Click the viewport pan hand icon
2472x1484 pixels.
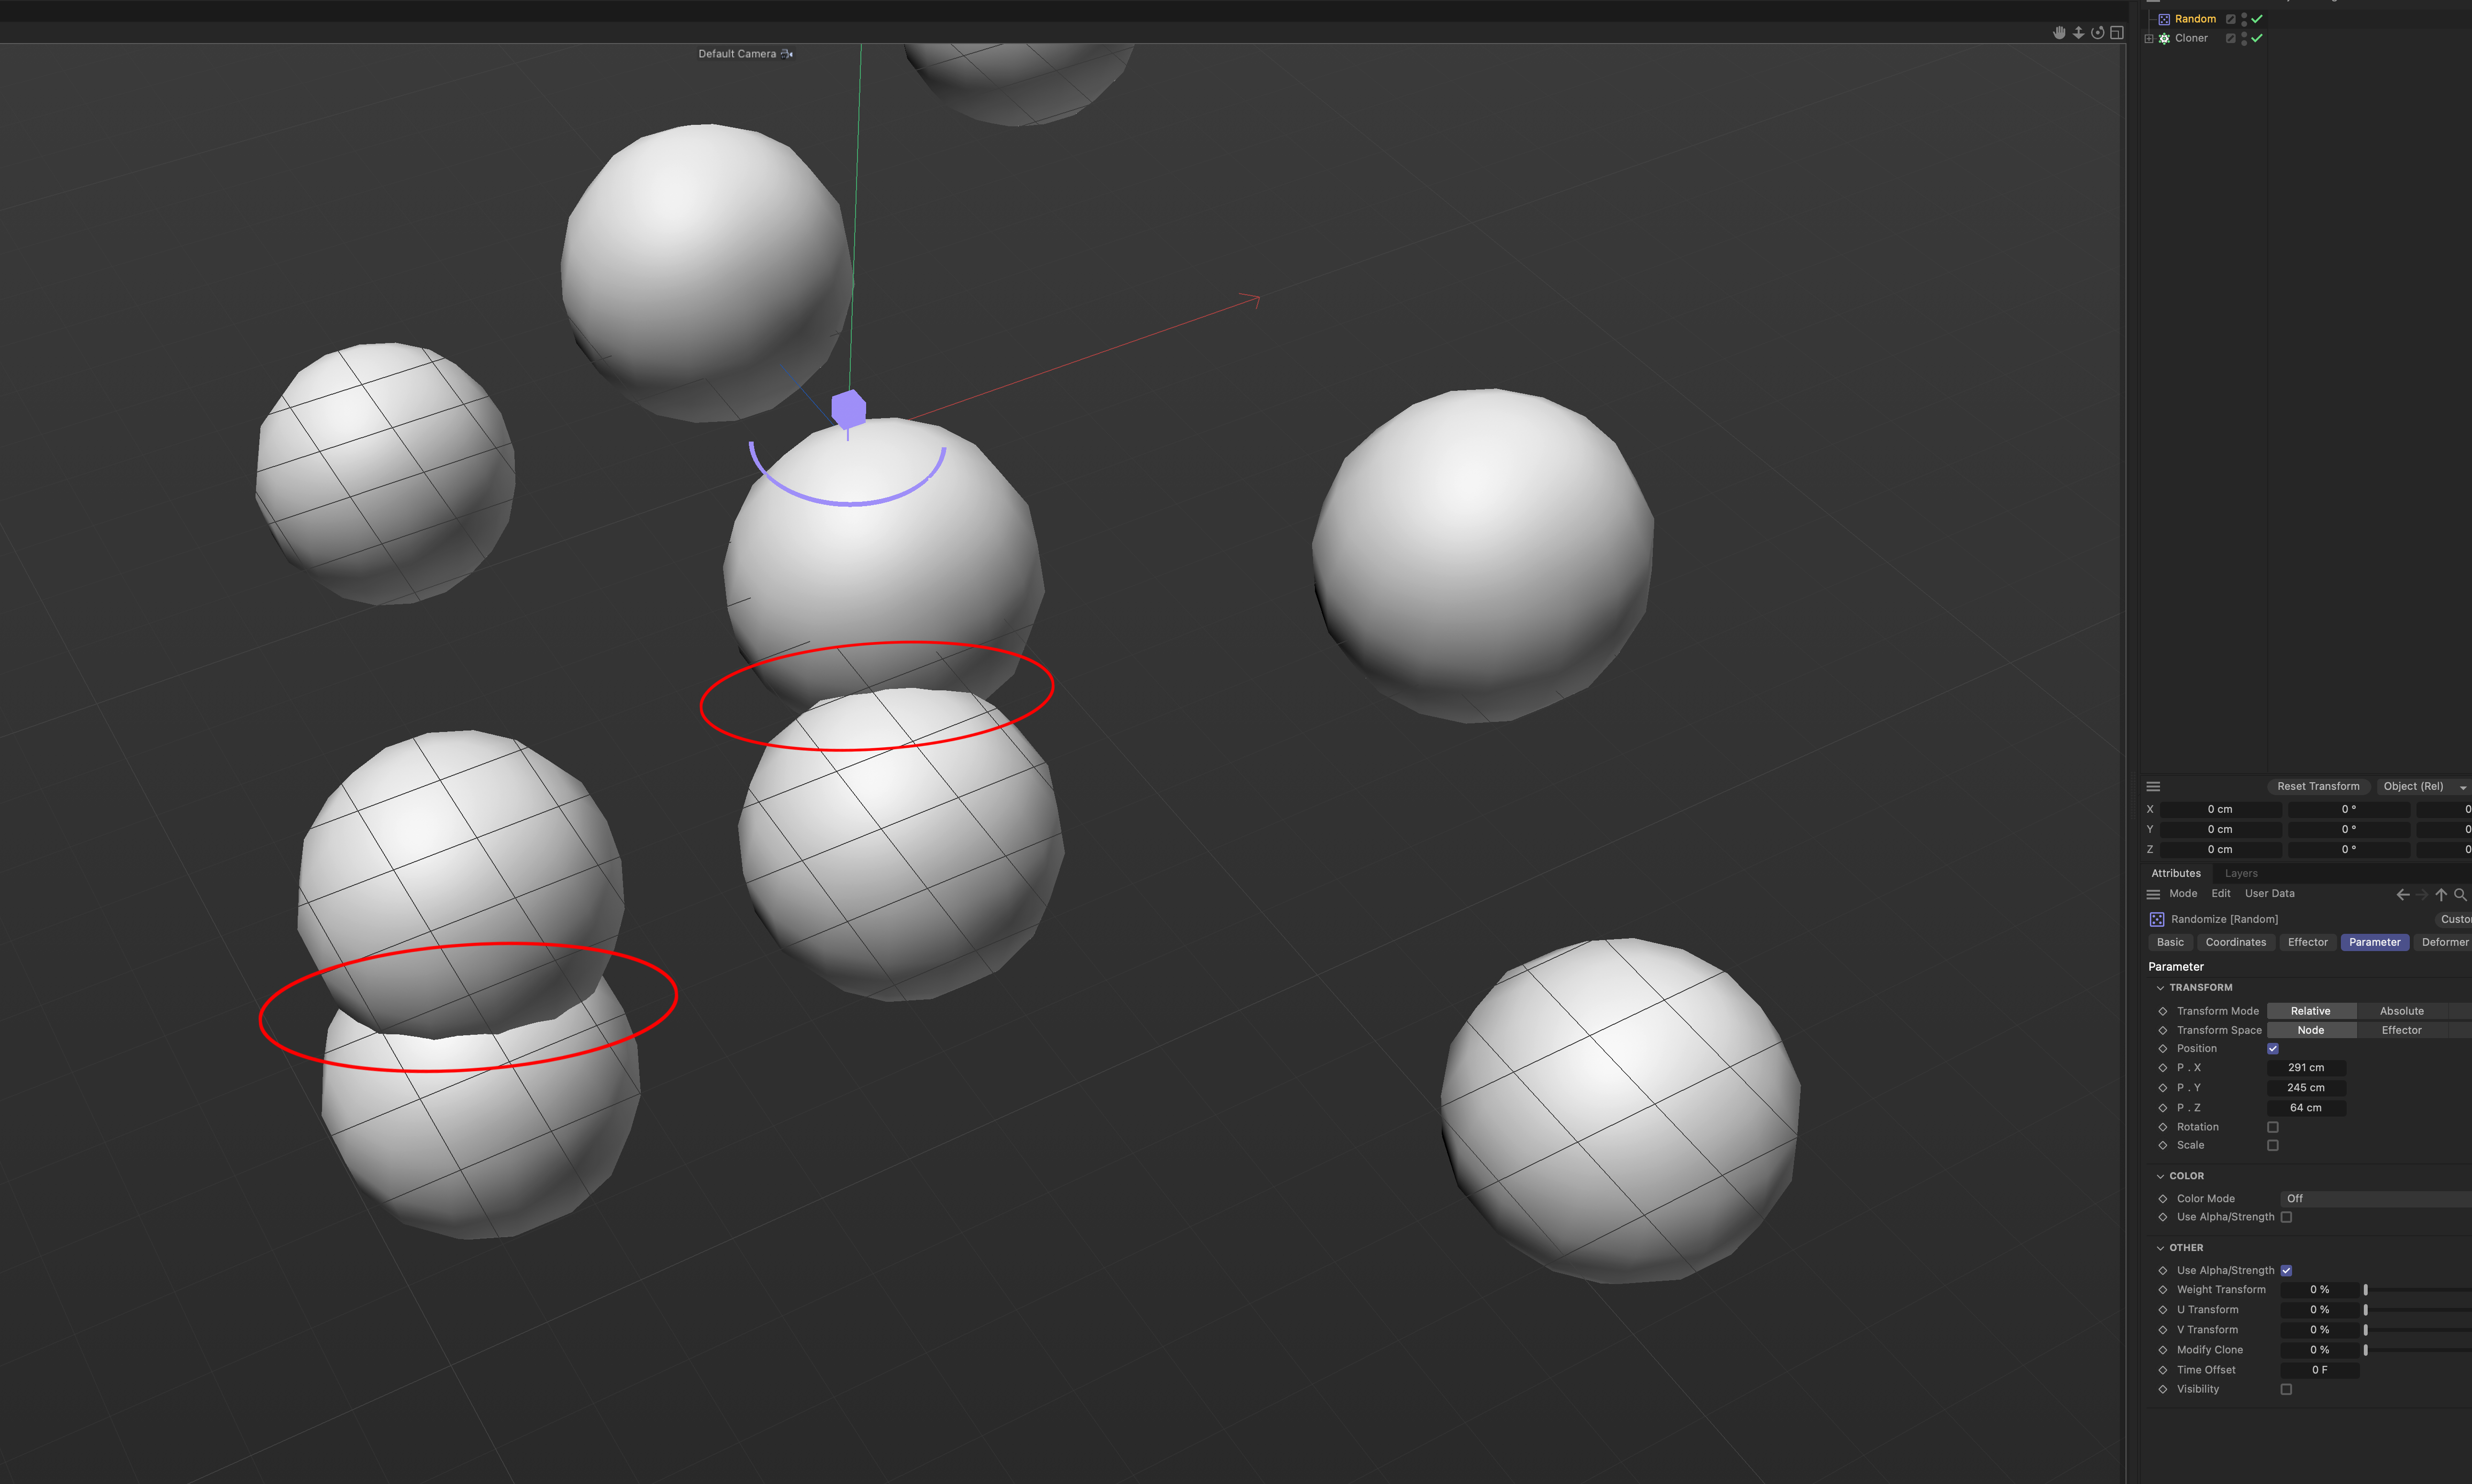coord(2059,33)
